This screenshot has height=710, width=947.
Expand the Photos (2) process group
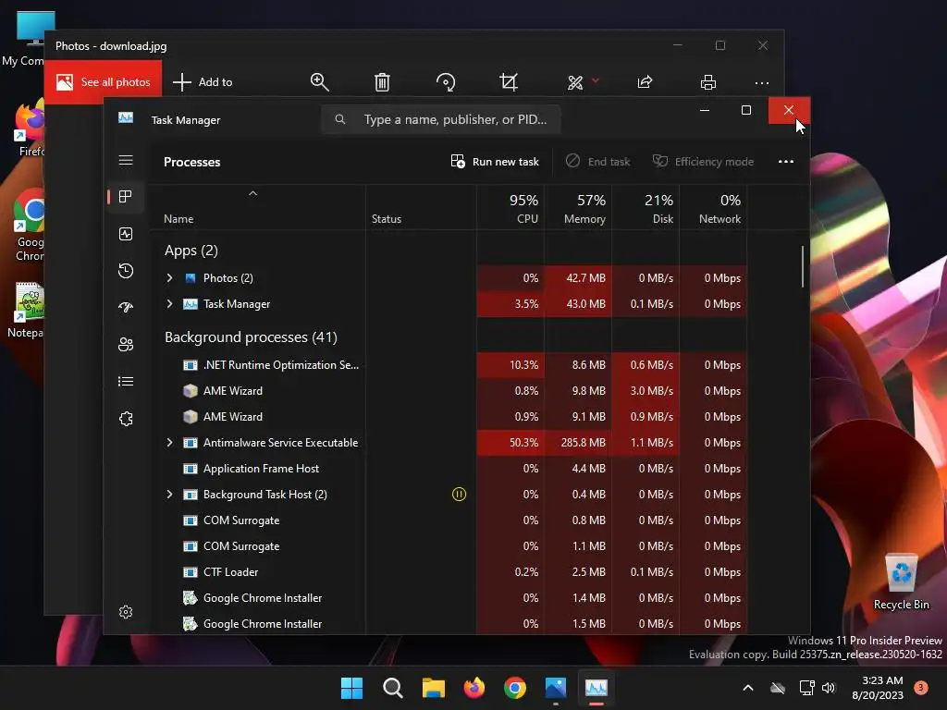pyautogui.click(x=170, y=277)
